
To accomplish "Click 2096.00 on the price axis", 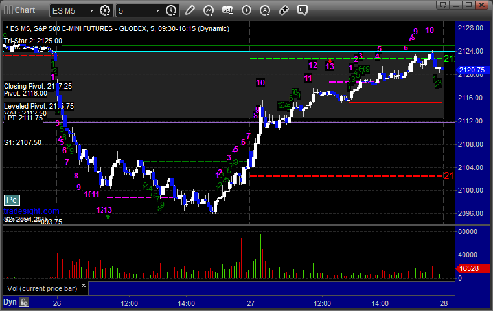I will (471, 213).
